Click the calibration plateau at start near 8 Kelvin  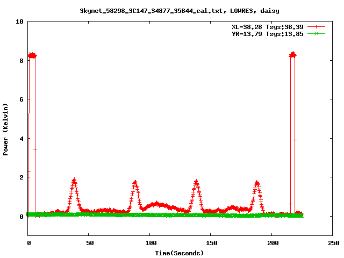(x=32, y=56)
